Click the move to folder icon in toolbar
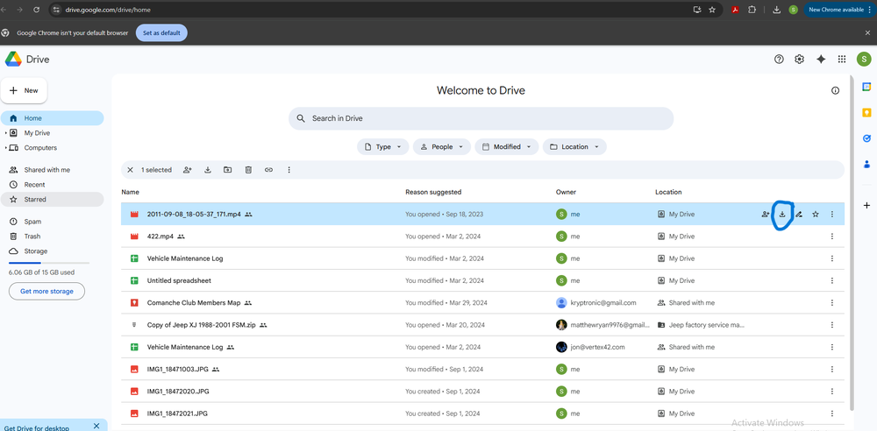The image size is (877, 431). (228, 170)
